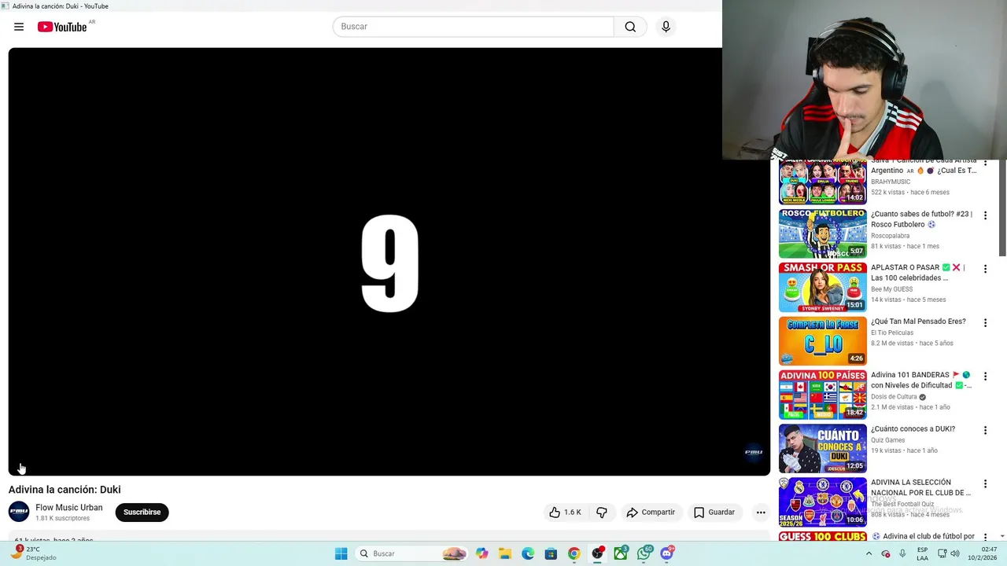This screenshot has width=1007, height=566.
Task: Dislike the video with thumbs down
Action: (601, 513)
